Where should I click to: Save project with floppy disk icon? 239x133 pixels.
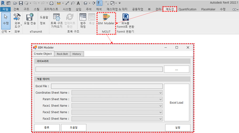(21, 3)
